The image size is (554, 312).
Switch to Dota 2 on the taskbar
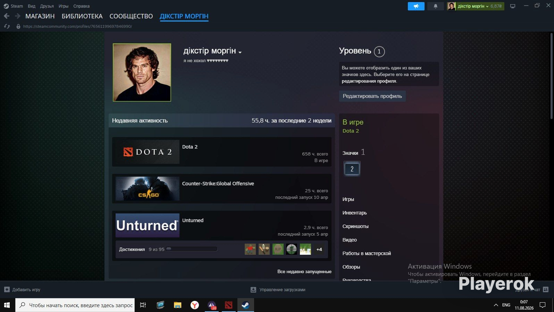click(x=228, y=305)
